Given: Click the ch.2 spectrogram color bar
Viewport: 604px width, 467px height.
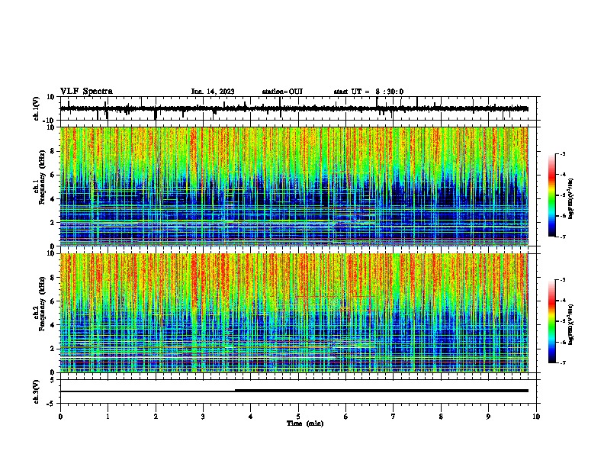Looking at the screenshot, I should [x=551, y=321].
